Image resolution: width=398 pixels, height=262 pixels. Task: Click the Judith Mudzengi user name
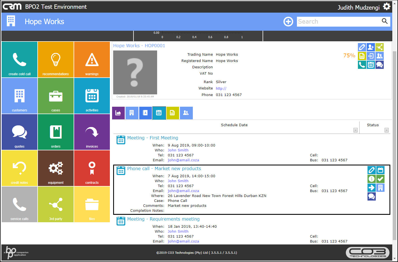pos(358,7)
